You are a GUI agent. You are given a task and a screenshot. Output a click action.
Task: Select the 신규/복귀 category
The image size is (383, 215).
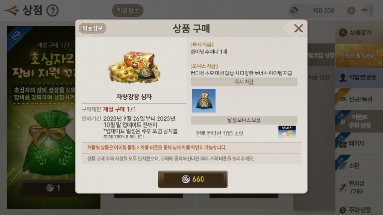coord(359,99)
